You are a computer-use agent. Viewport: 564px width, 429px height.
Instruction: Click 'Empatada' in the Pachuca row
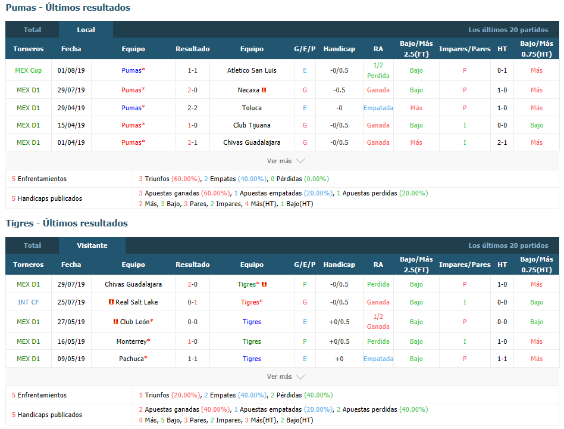pos(378,359)
